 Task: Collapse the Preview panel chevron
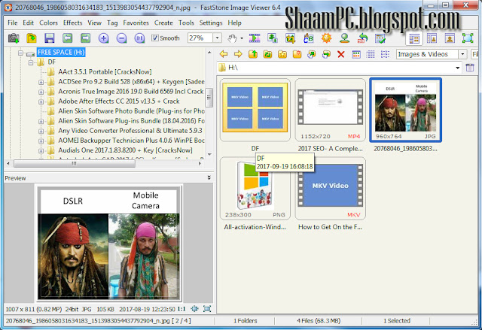(x=209, y=177)
